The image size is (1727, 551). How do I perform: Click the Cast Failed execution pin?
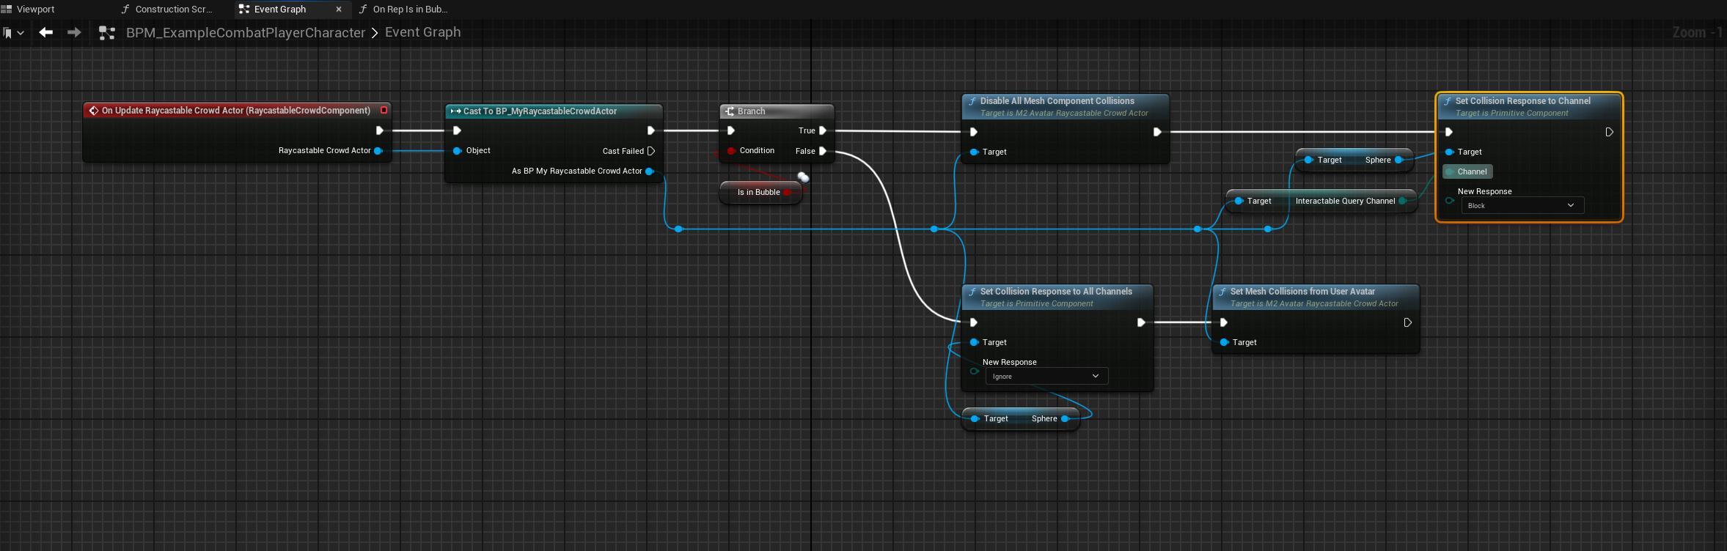click(x=651, y=151)
